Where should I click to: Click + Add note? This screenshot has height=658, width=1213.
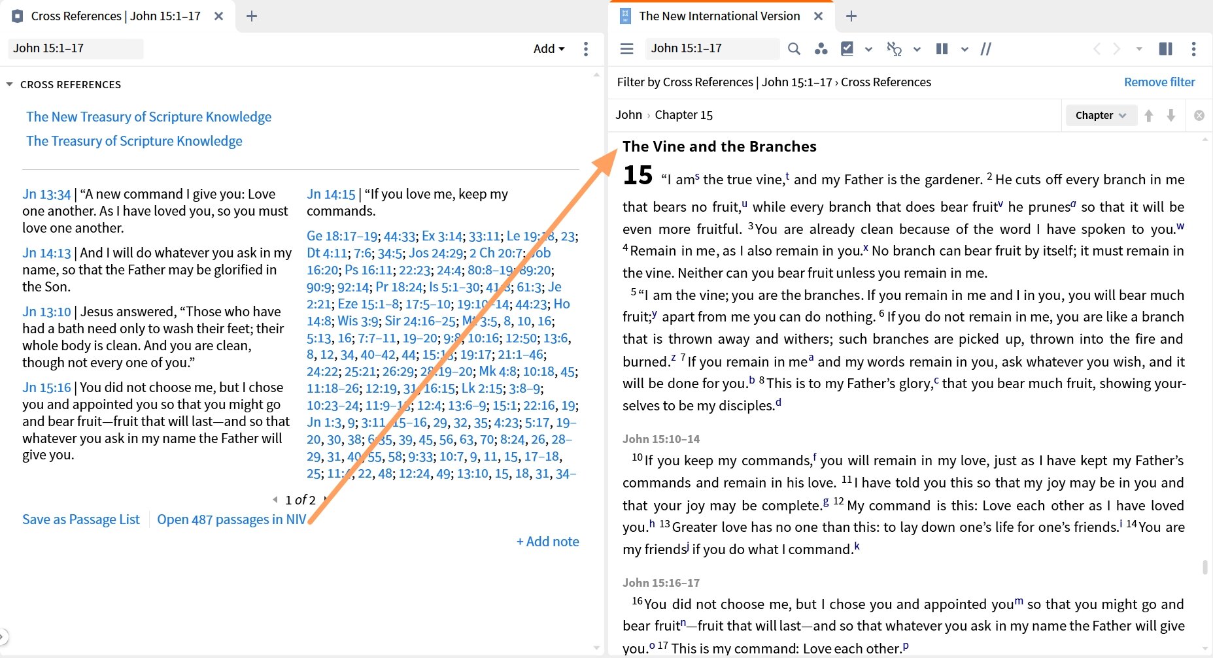point(548,541)
